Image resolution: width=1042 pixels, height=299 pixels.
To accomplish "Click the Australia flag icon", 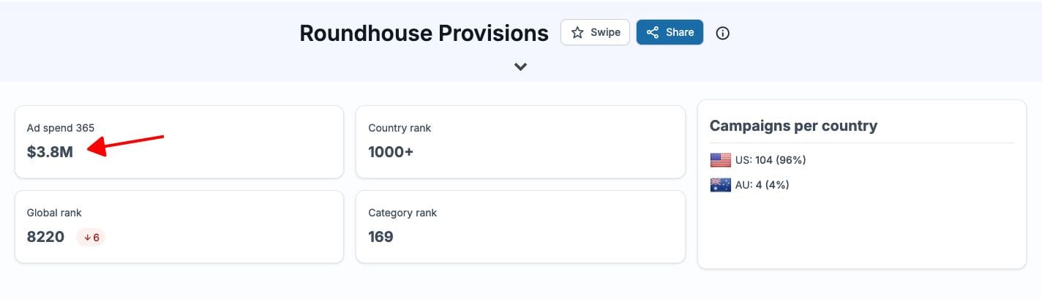I will tap(721, 185).
